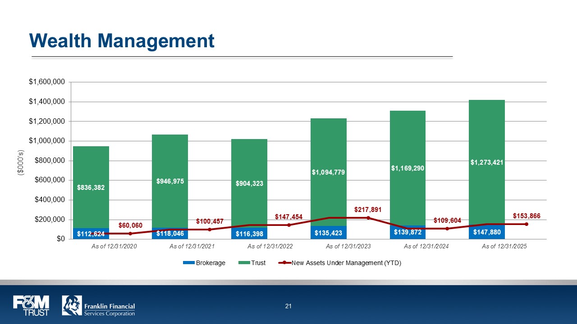Select the $60,060 data label
The width and height of the screenshot is (577, 324).
point(130,225)
